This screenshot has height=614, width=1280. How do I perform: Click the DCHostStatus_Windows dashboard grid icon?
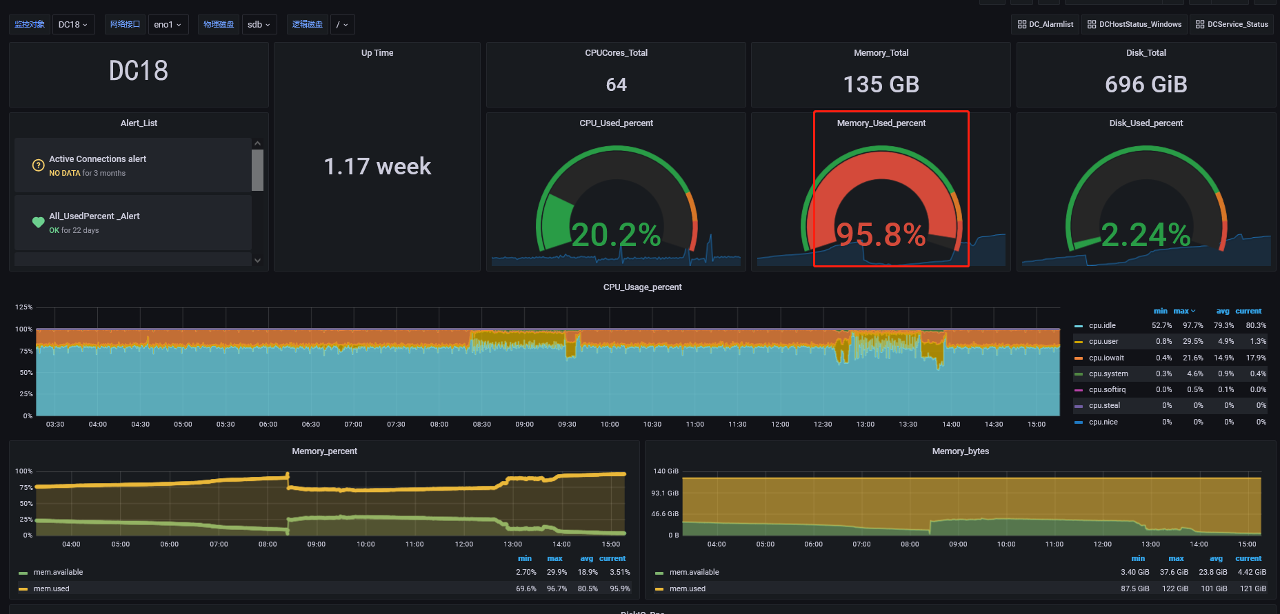click(1092, 24)
